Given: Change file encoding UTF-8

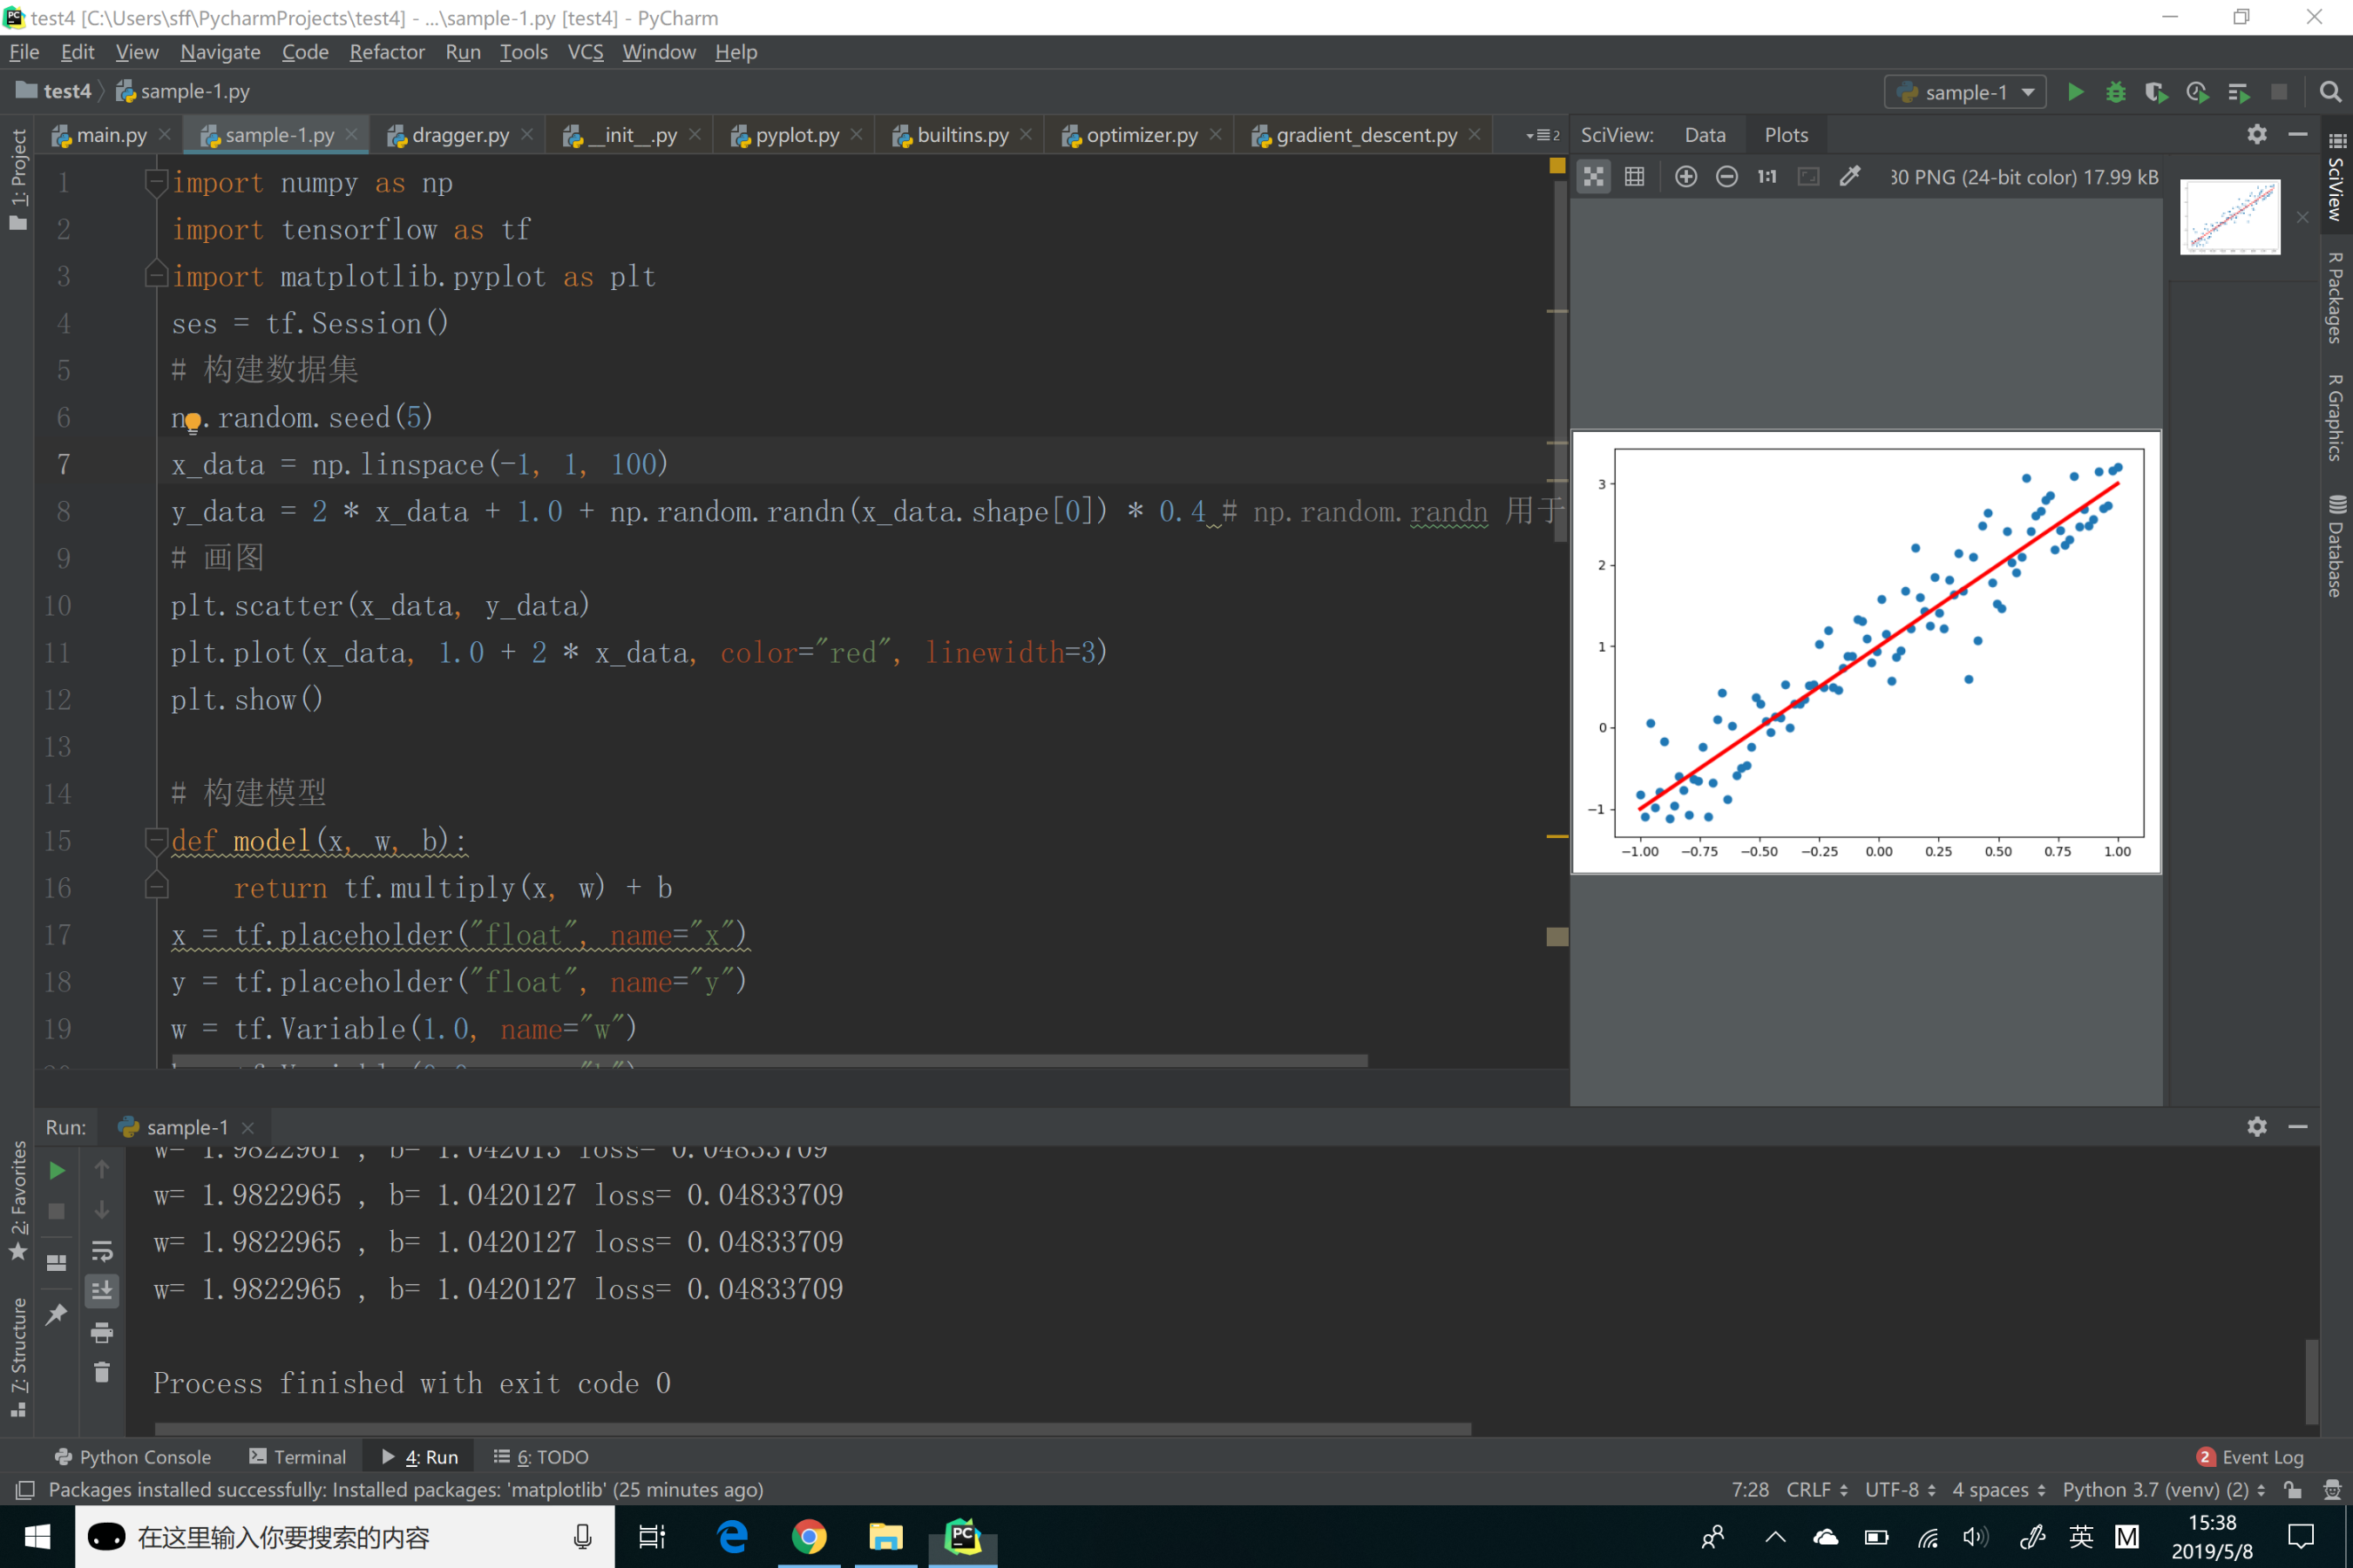Looking at the screenshot, I should [1901, 1490].
